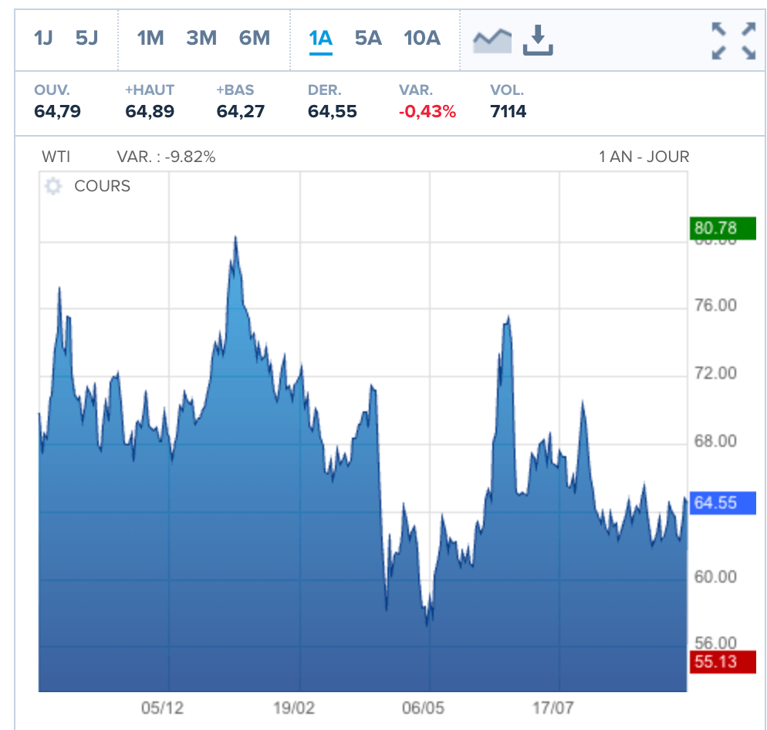Click the 05/12 date axis marker
This screenshot has width=767, height=730.
[x=162, y=708]
